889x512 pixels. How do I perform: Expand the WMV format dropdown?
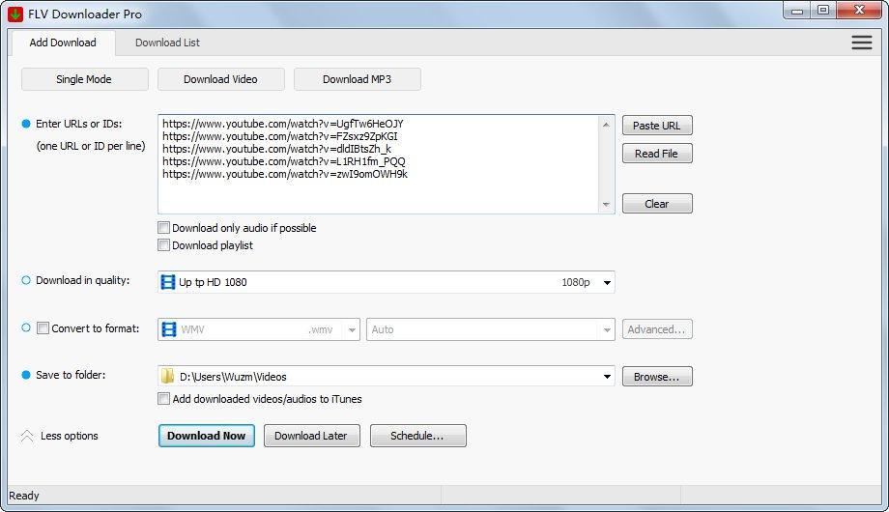[x=352, y=330]
